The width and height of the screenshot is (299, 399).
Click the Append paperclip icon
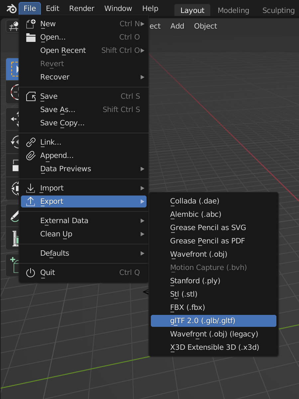pos(31,156)
